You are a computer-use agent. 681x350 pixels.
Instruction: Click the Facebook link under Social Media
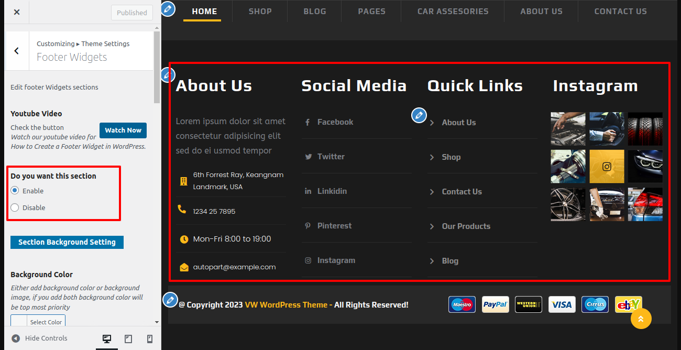point(335,122)
